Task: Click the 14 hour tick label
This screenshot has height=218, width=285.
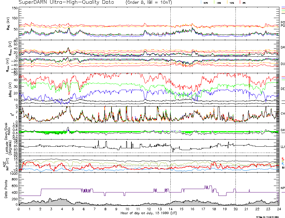Action: coord(170,209)
